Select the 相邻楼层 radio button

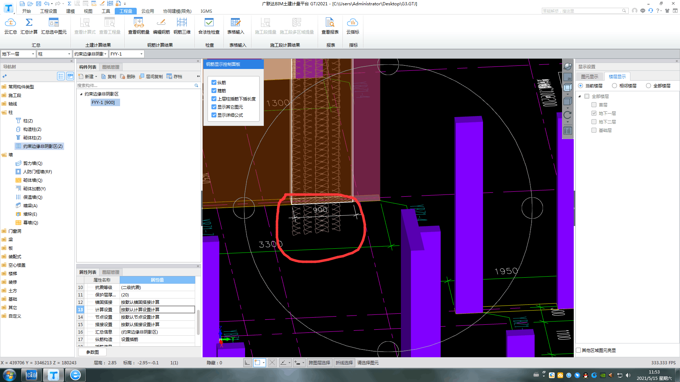614,86
